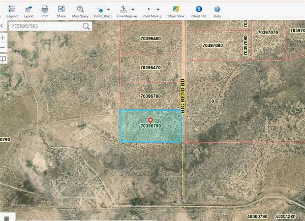Screen dimensions: 305x221
Task: Launch Street View
Action: (x=176, y=9)
